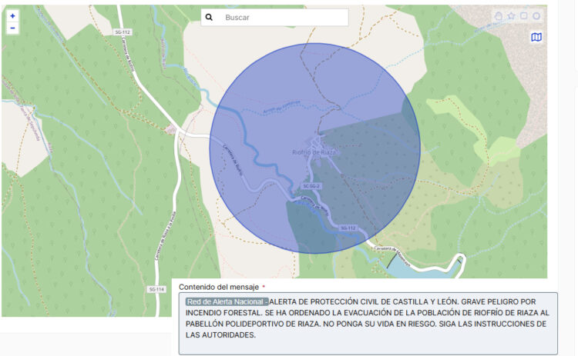Select the highlighted 'Red de Alerta Nacional' prefix

click(227, 301)
